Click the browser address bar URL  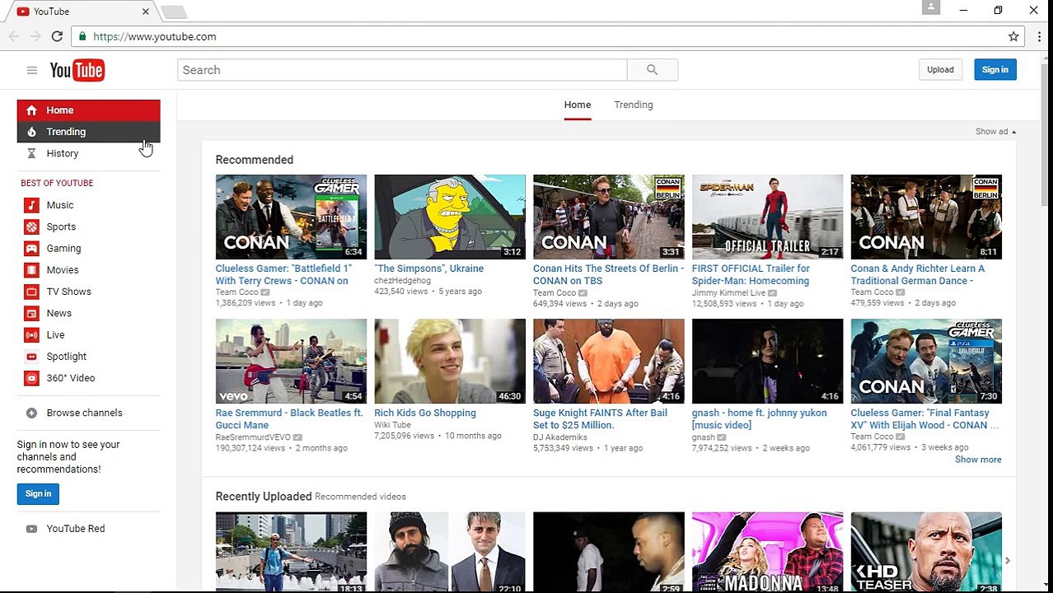pyautogui.click(x=155, y=36)
